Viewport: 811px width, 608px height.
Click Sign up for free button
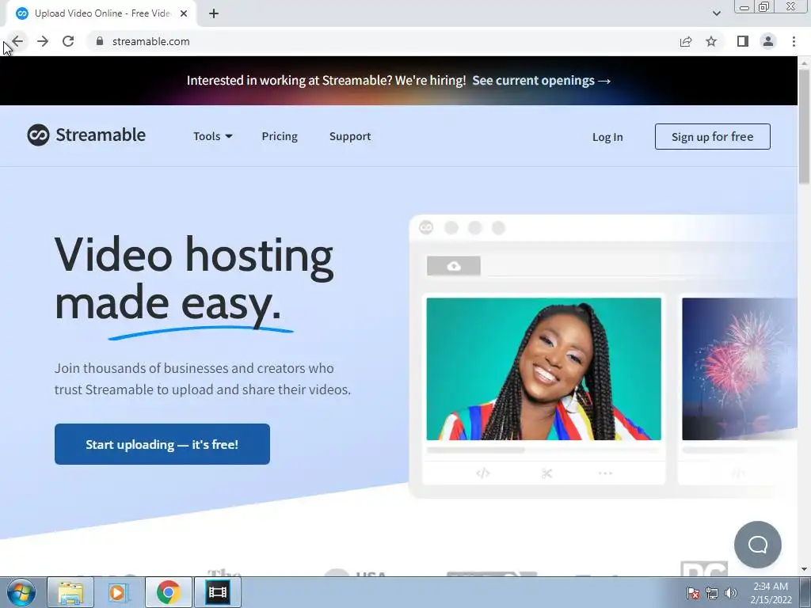pos(713,136)
